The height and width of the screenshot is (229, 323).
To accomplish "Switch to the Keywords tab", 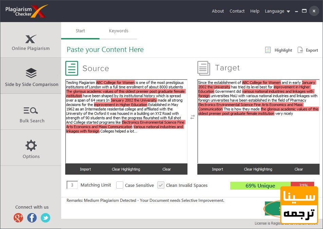I will pos(119,31).
